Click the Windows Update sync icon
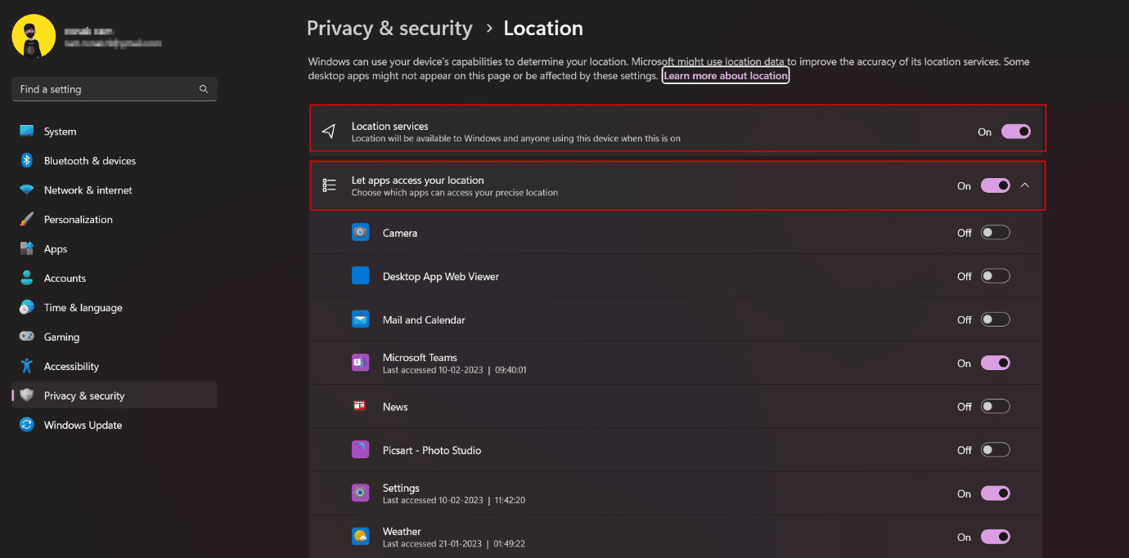The height and width of the screenshot is (558, 1129). [27, 425]
